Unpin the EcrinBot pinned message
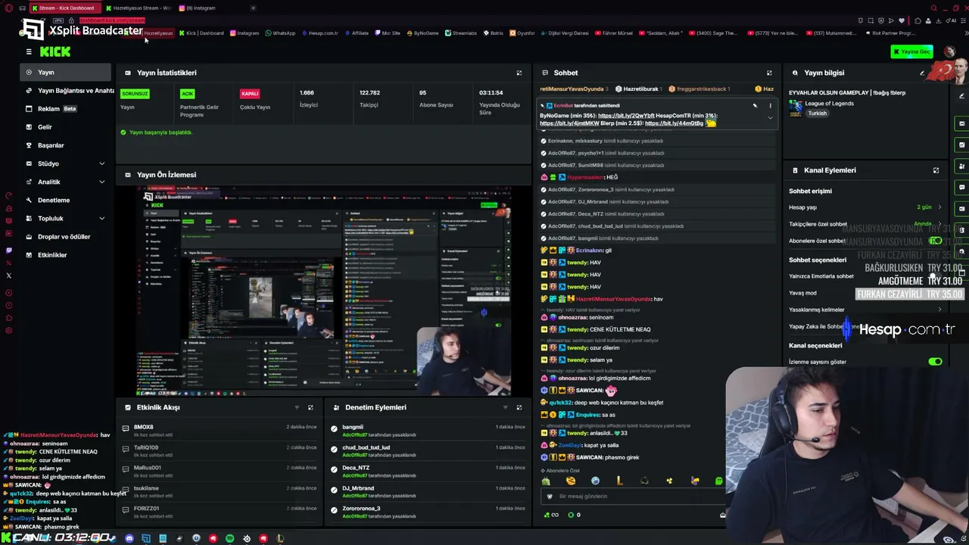This screenshot has width=969, height=545. (x=755, y=105)
